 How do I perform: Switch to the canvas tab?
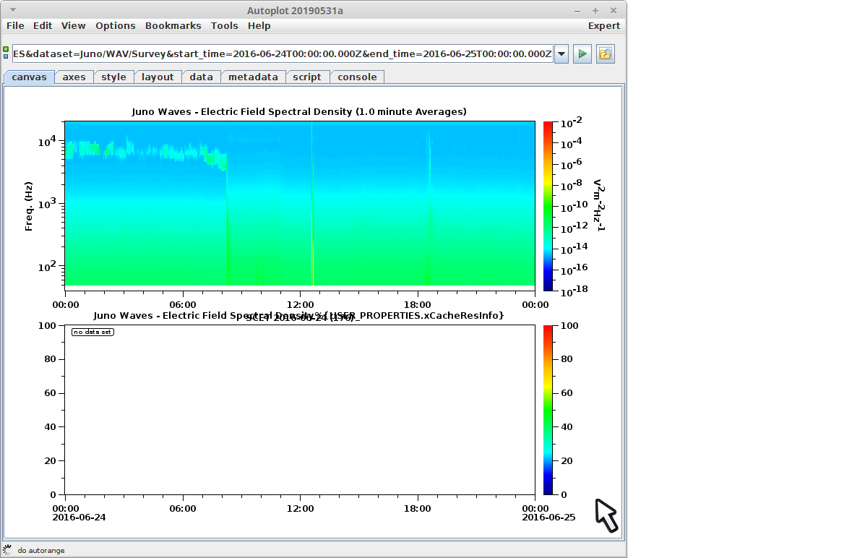click(29, 77)
